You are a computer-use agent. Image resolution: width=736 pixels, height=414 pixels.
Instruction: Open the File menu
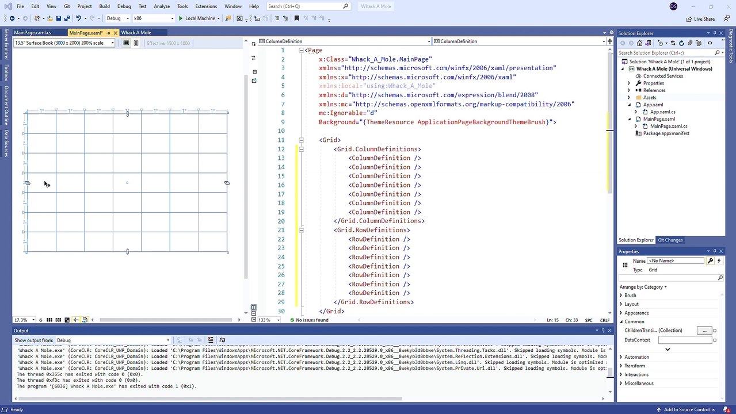(20, 6)
